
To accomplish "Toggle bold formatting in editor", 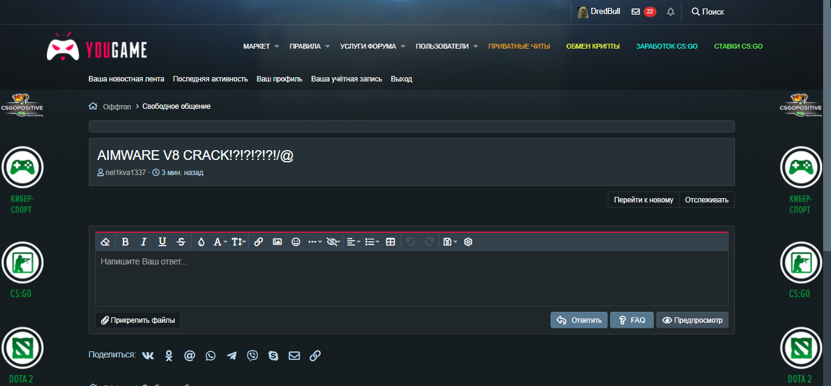I will pyautogui.click(x=125, y=242).
